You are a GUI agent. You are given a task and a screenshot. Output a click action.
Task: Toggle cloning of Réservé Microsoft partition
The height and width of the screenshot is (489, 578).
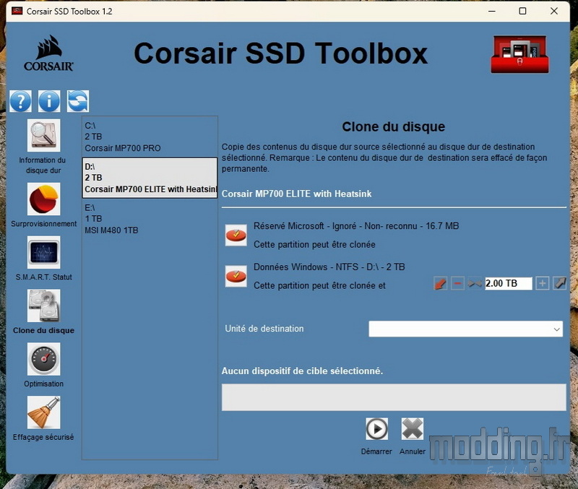pyautogui.click(x=236, y=235)
